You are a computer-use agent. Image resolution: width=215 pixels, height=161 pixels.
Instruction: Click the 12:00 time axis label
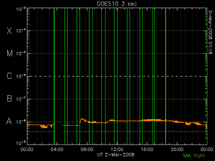117,149
